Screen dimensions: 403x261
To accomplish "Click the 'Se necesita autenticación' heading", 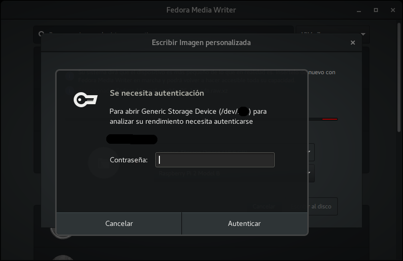I will (157, 93).
